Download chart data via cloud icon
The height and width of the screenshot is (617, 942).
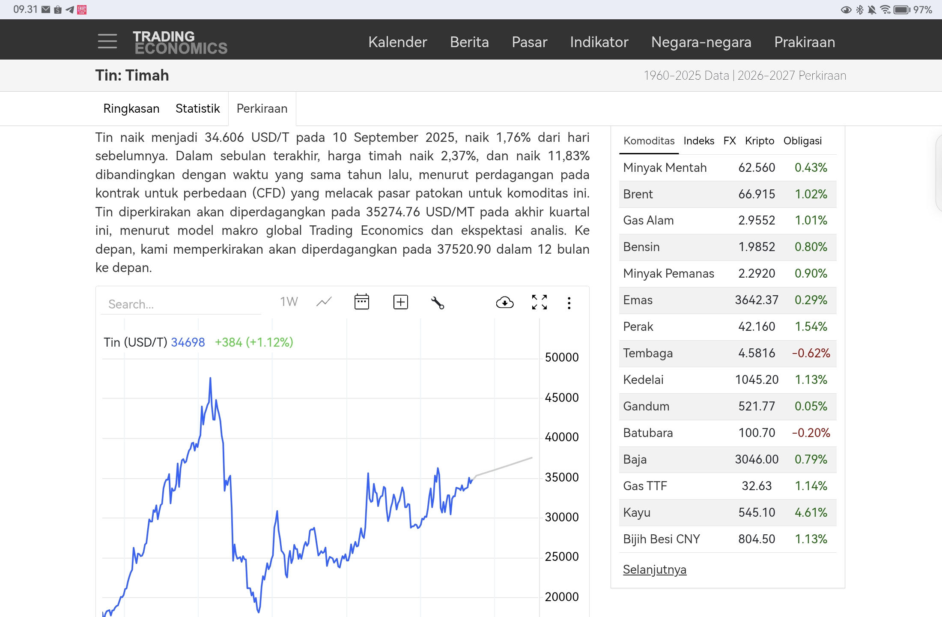(505, 303)
